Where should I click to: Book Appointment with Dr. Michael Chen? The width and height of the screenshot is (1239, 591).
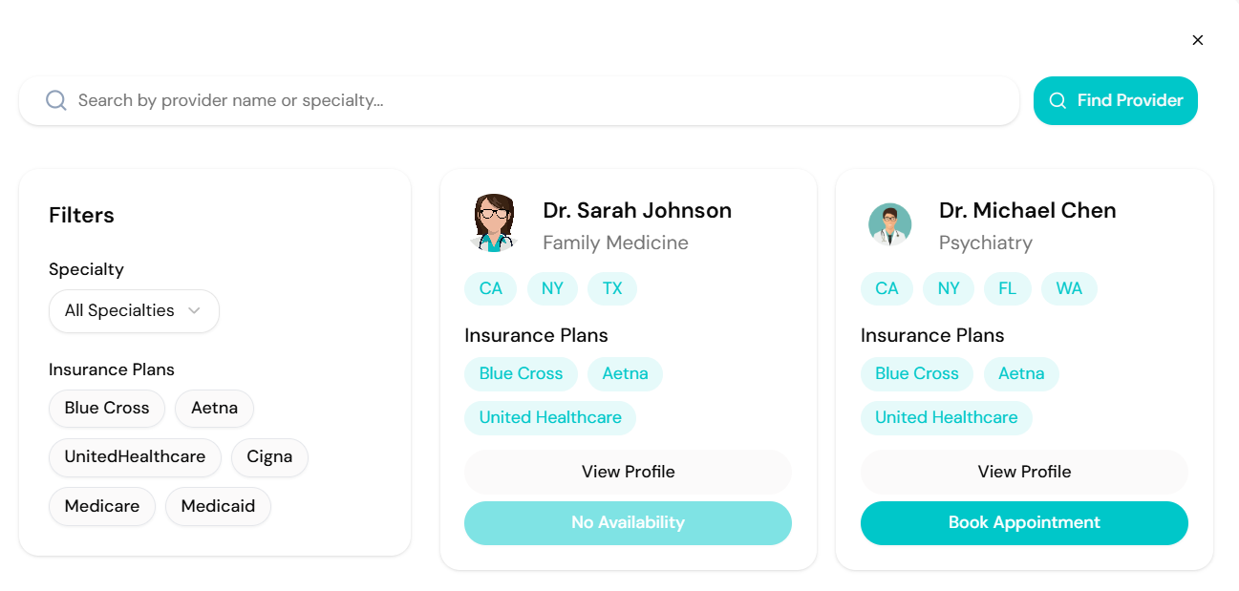[x=1024, y=522]
